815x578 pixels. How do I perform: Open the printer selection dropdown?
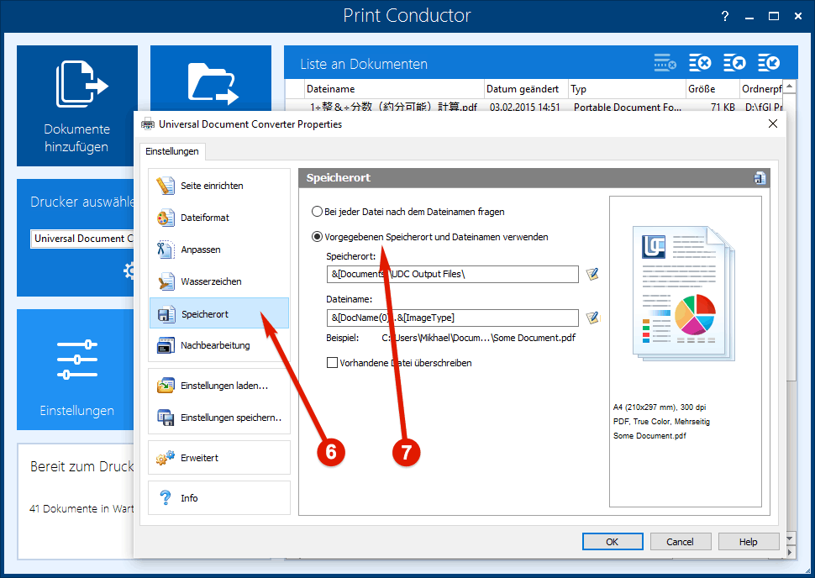click(x=82, y=239)
